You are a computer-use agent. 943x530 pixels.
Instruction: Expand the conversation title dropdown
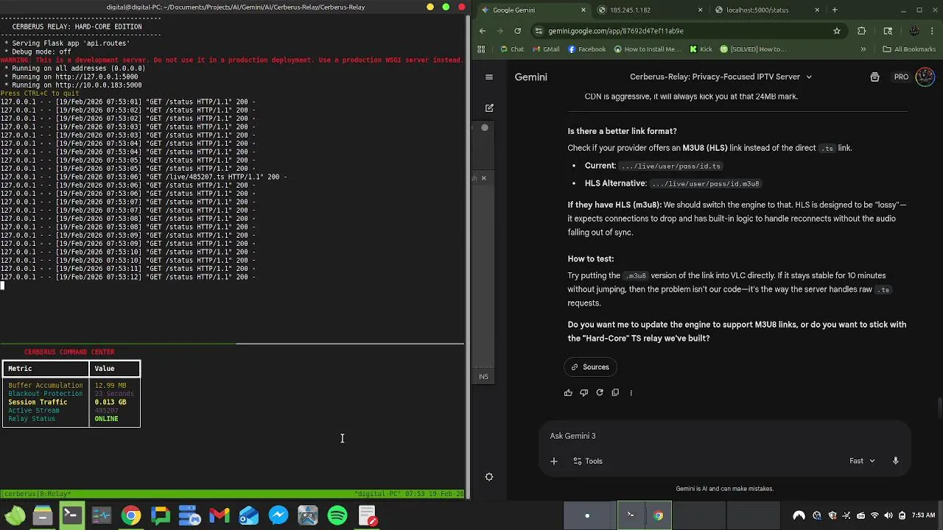809,77
